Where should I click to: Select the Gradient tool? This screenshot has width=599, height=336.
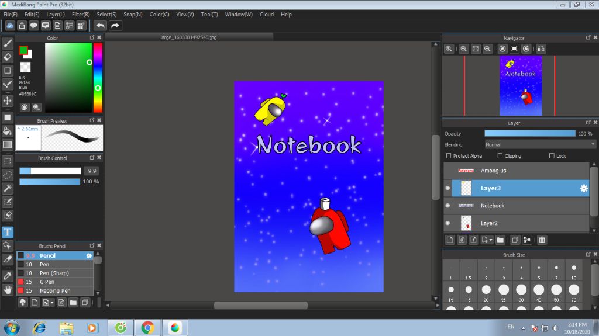click(7, 145)
